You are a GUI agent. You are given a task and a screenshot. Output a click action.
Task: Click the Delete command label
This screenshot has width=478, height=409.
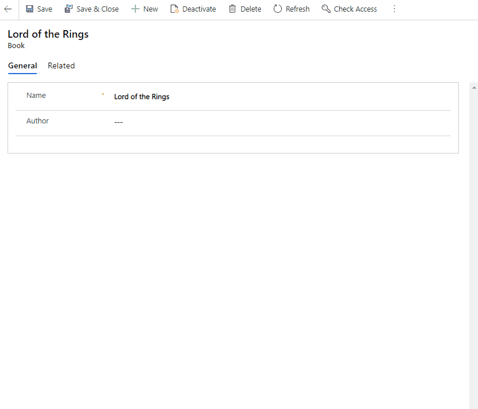coord(251,9)
